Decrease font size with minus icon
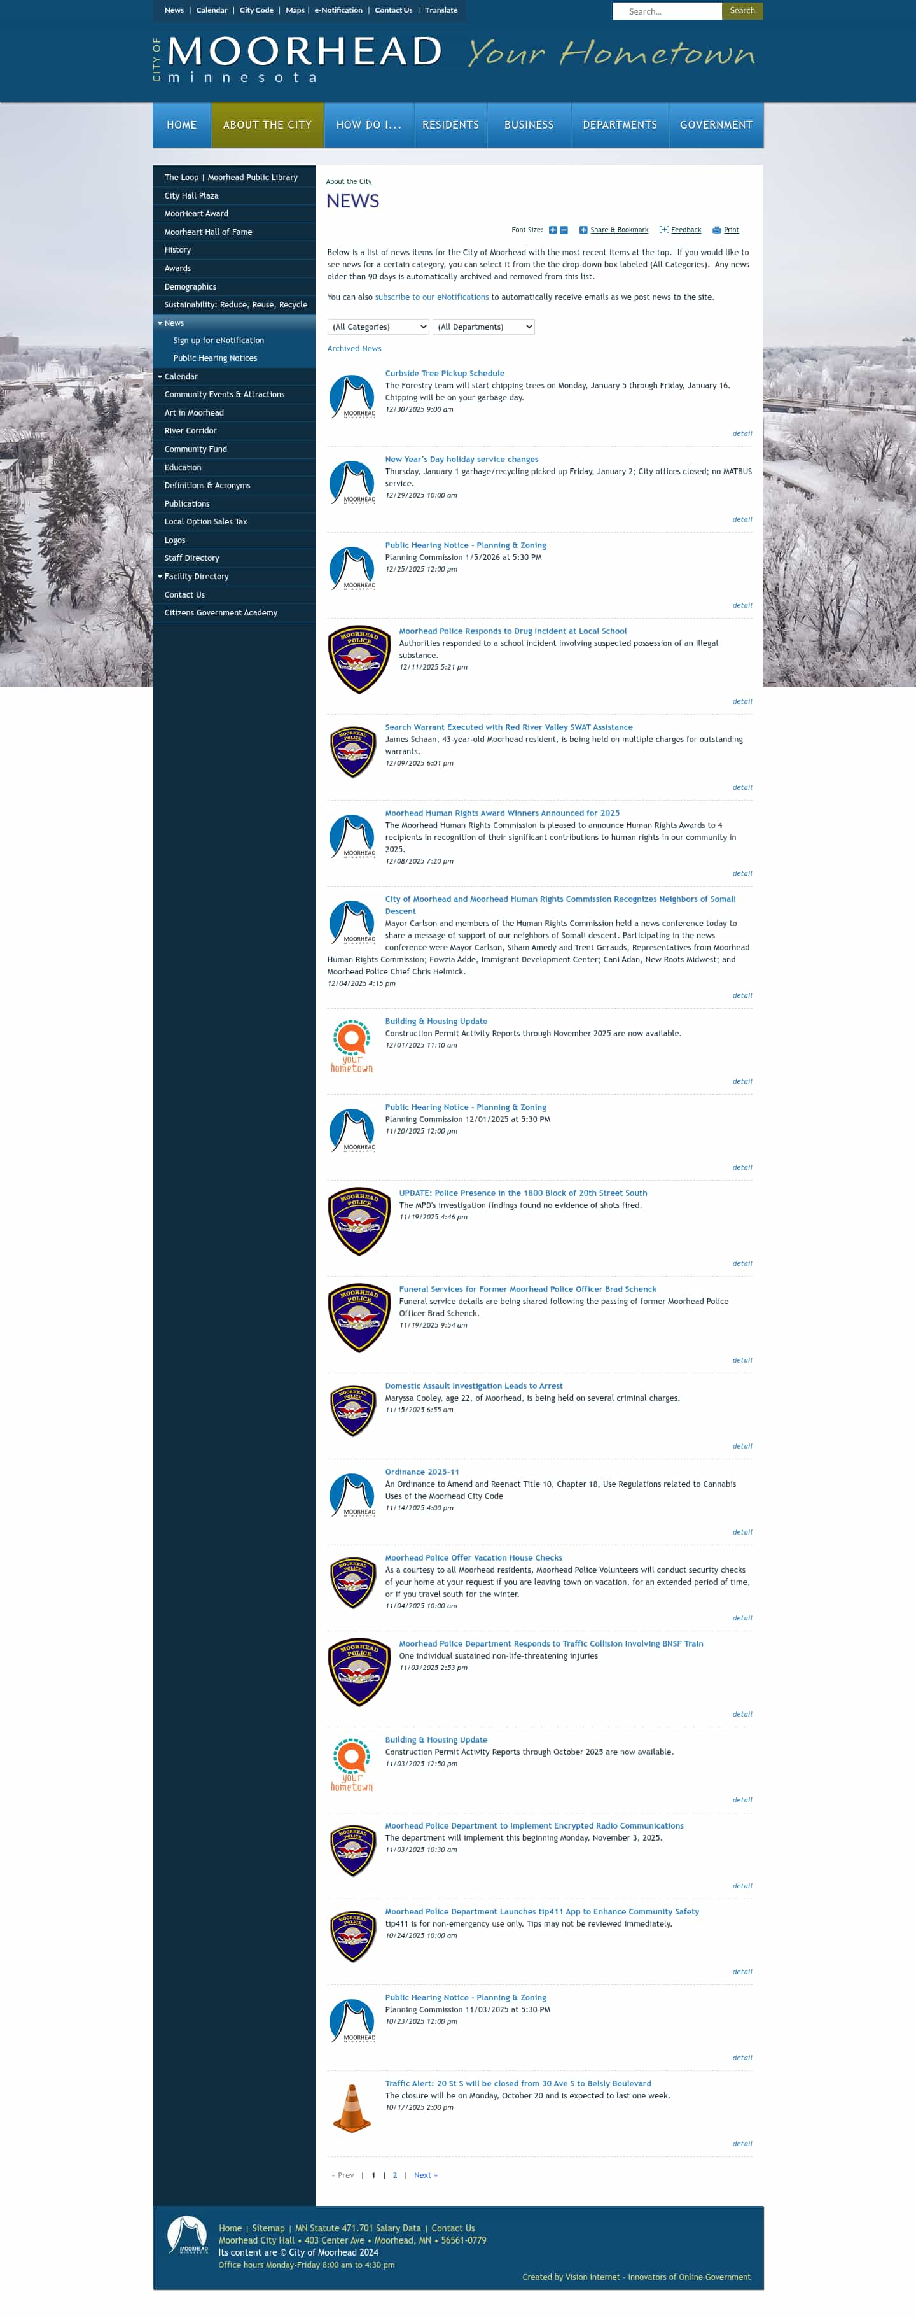The height and width of the screenshot is (2318, 916). [x=564, y=230]
